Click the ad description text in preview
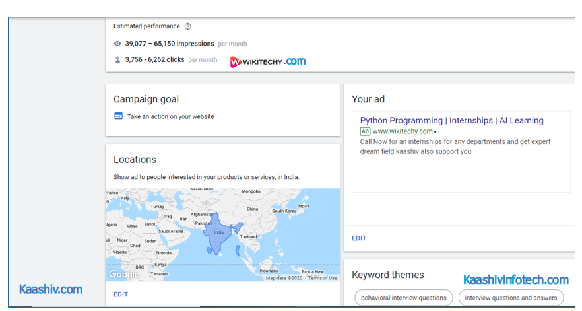This screenshot has height=311, width=582. (455, 146)
